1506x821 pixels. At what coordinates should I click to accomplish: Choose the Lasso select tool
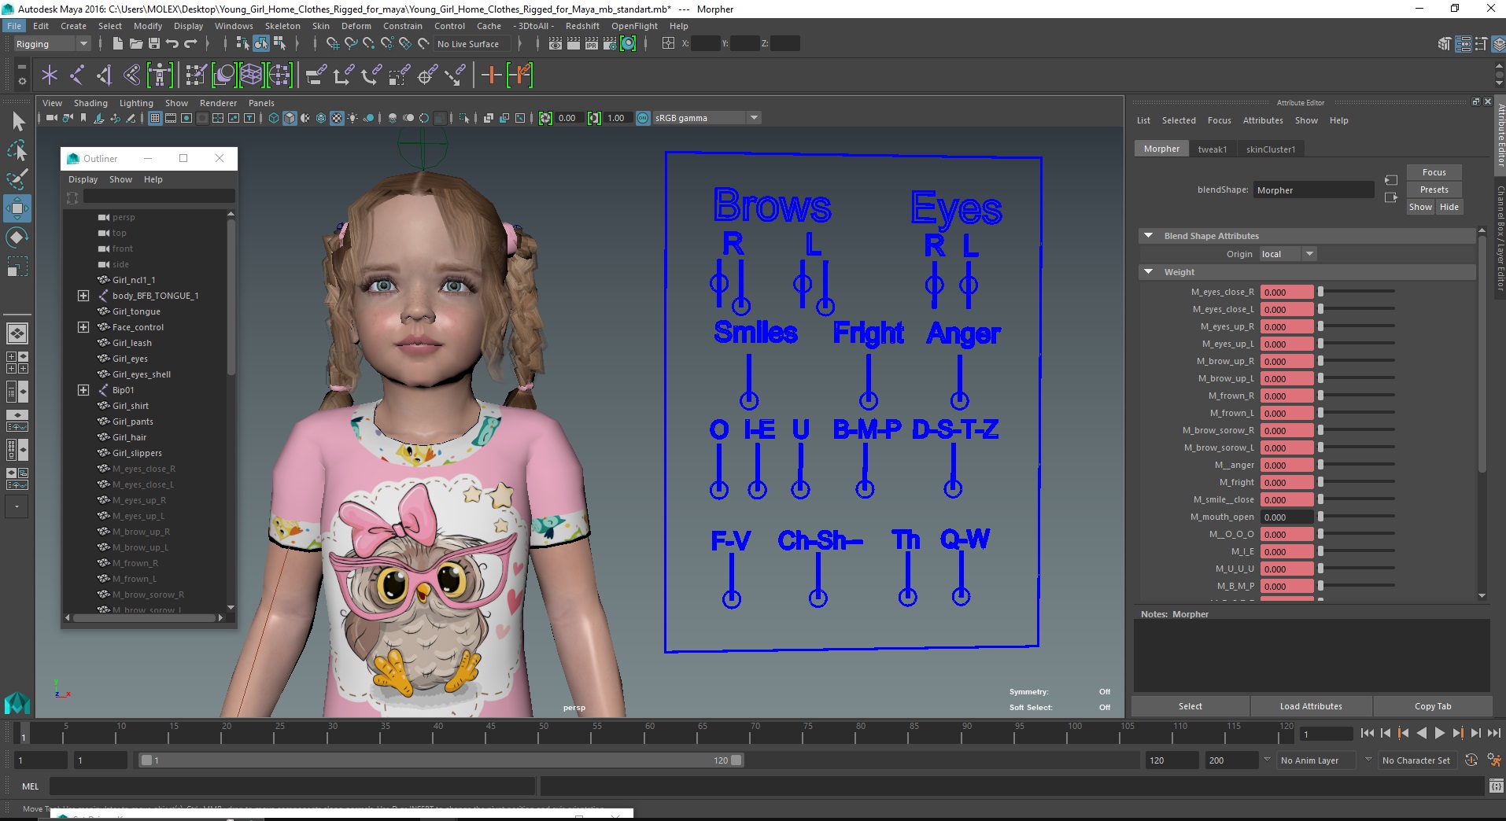[17, 150]
